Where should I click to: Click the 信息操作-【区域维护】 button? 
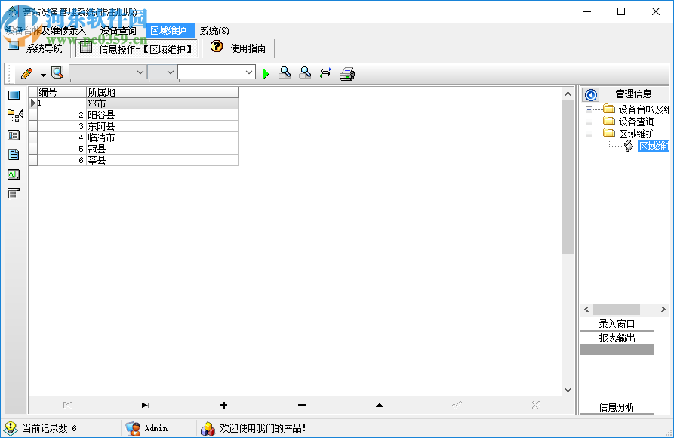[x=137, y=48]
